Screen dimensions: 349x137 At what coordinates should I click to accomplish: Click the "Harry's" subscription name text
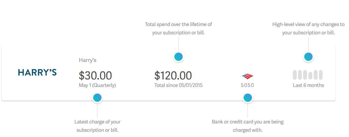pyautogui.click(x=88, y=60)
